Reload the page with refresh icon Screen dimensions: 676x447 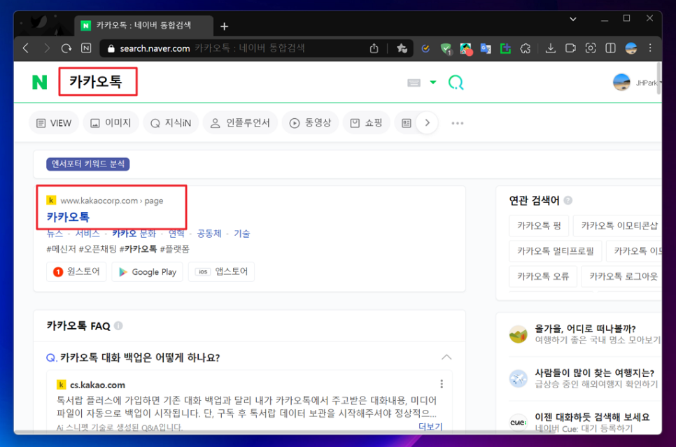[x=66, y=48]
